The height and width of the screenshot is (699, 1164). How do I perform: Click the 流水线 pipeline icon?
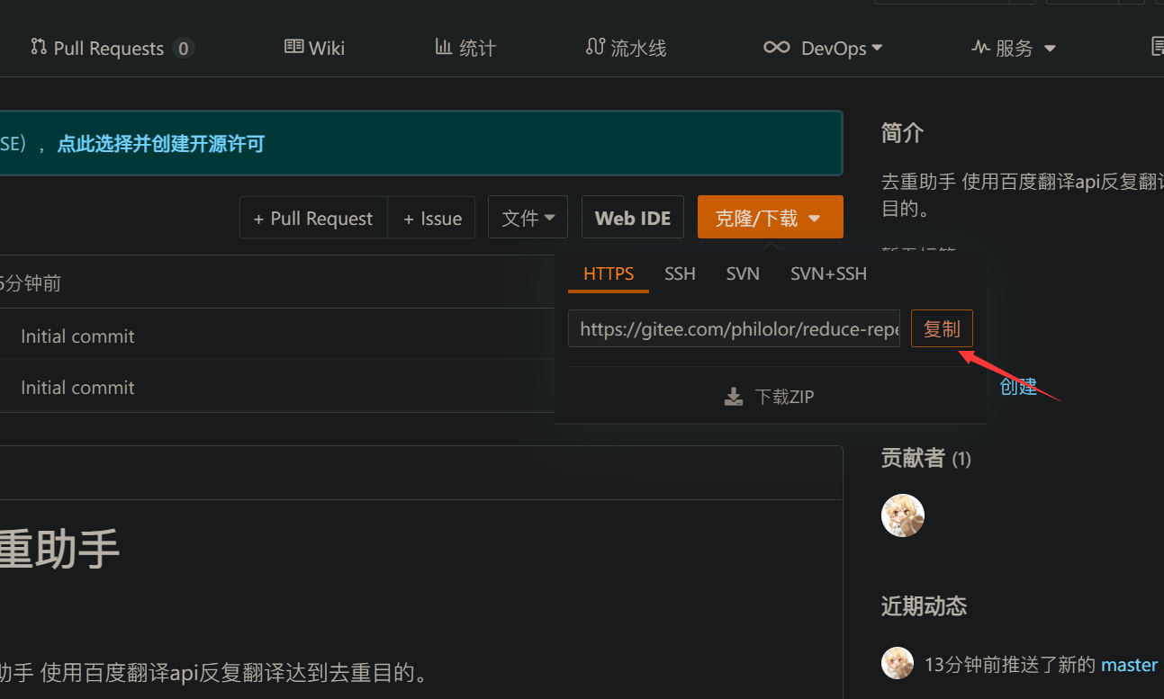pyautogui.click(x=594, y=46)
